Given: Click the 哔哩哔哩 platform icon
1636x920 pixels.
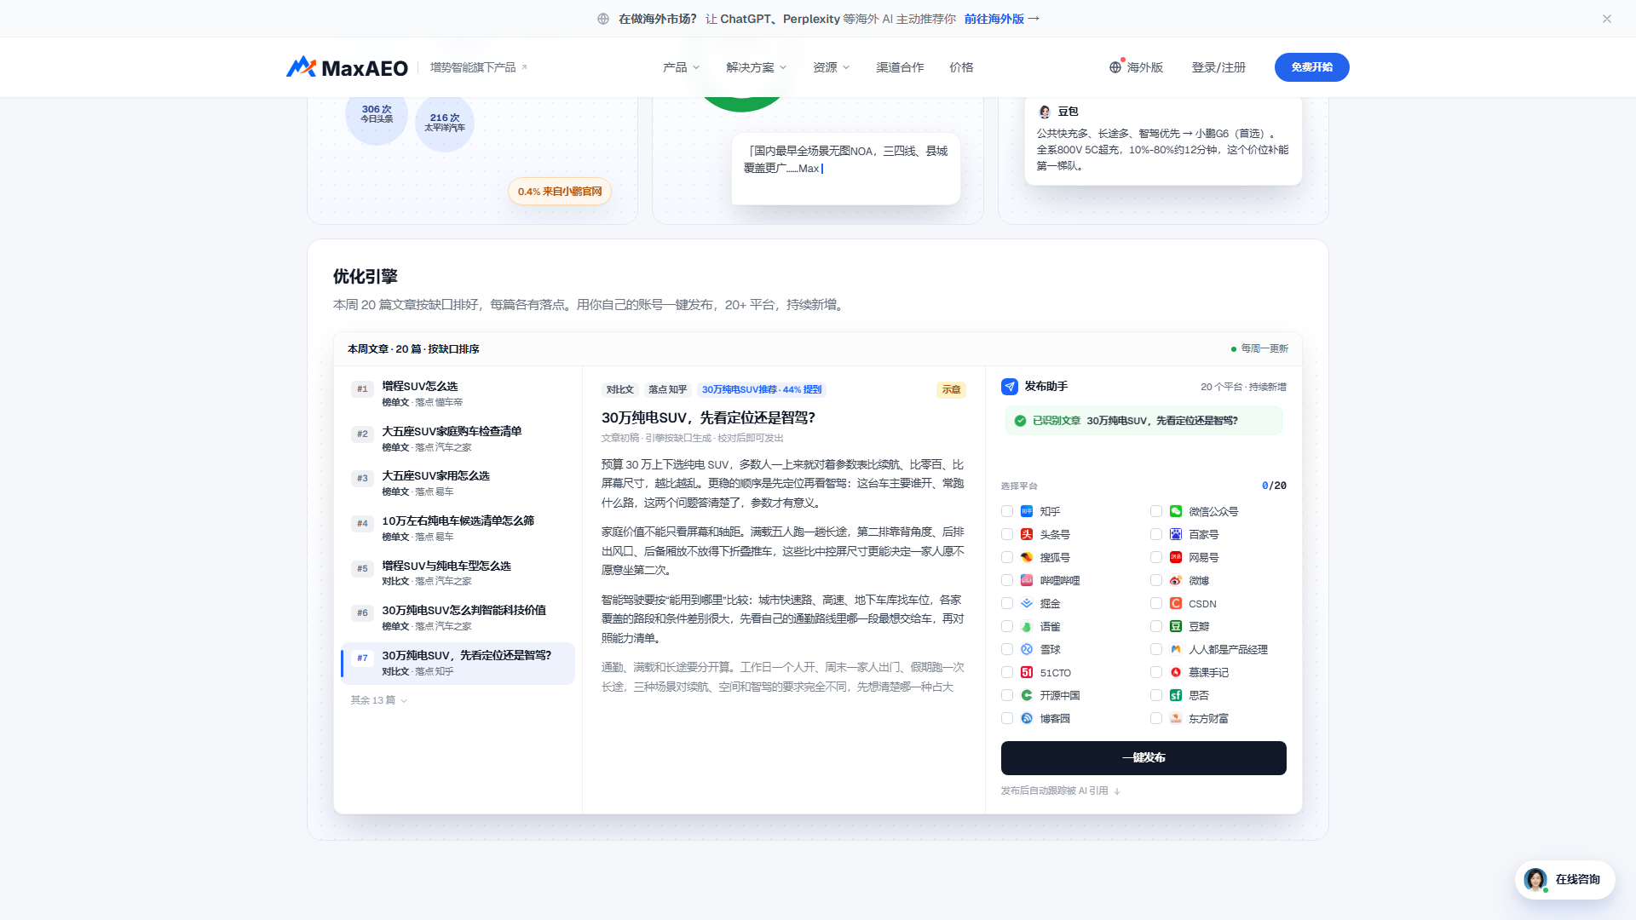Looking at the screenshot, I should [1027, 580].
